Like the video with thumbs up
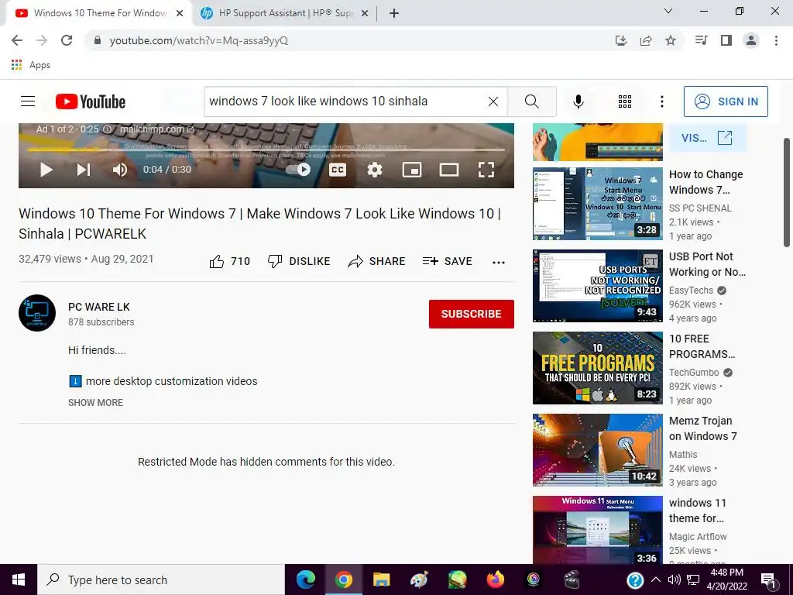 tap(229, 261)
